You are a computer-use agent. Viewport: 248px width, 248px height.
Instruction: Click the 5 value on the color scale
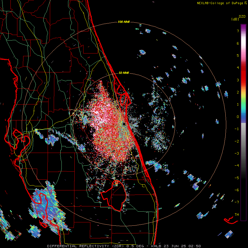238,55
